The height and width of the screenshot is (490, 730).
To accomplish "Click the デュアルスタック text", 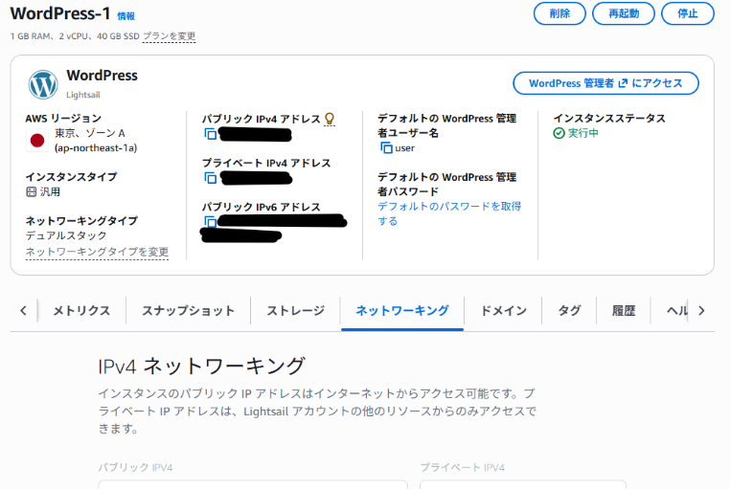I will click(66, 235).
